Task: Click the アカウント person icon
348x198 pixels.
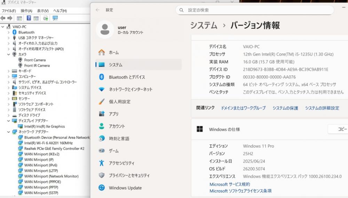Action: coord(102,126)
